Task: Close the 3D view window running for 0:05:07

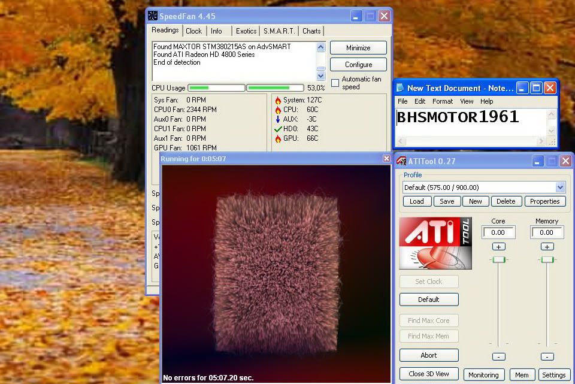Action: (x=386, y=158)
